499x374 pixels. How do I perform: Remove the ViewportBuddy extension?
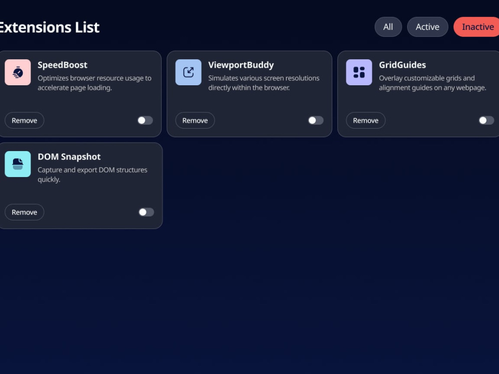[195, 120]
